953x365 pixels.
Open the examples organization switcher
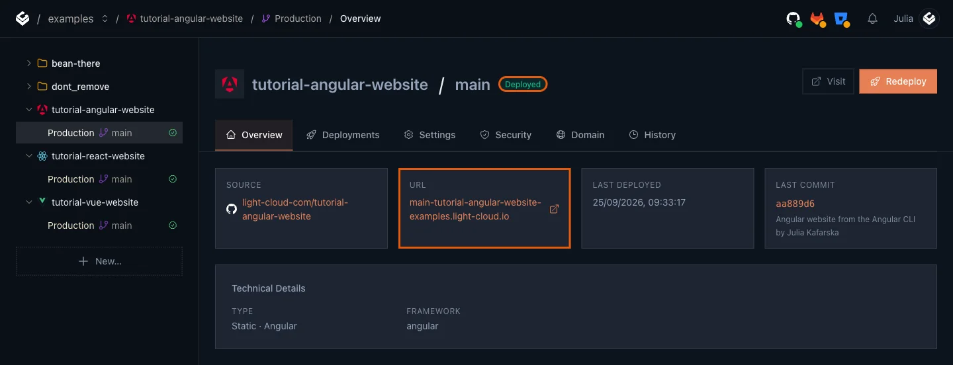78,19
